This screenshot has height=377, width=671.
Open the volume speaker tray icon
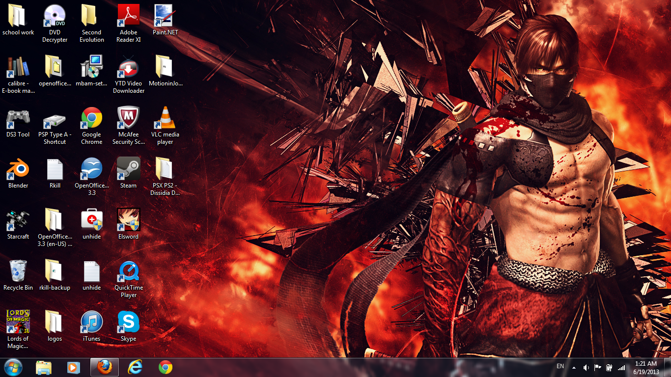tap(586, 367)
